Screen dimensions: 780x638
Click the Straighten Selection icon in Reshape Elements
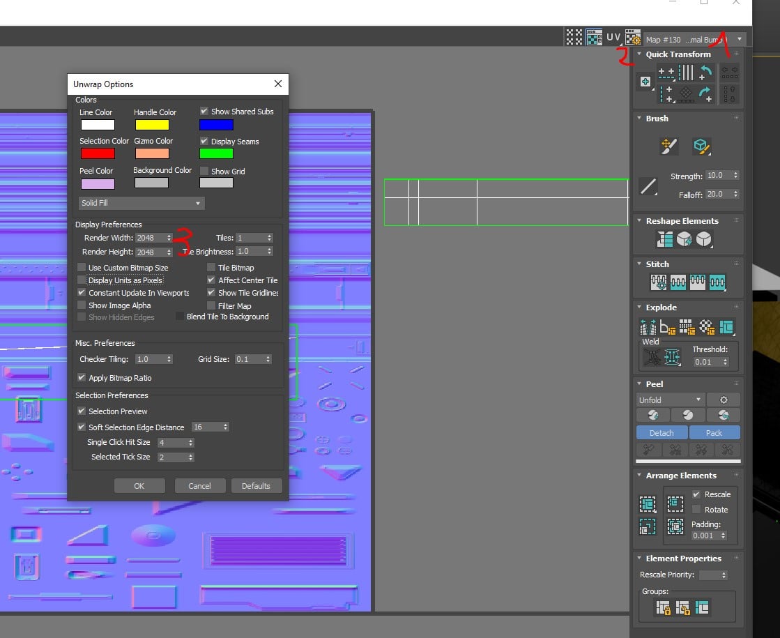coord(664,239)
